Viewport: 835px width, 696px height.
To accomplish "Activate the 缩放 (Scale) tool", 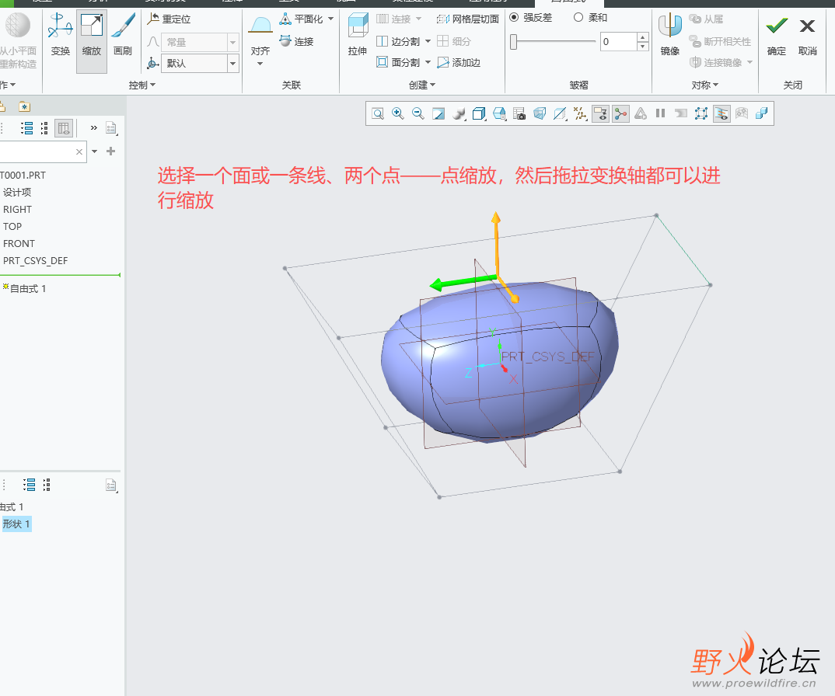I will tap(92, 41).
